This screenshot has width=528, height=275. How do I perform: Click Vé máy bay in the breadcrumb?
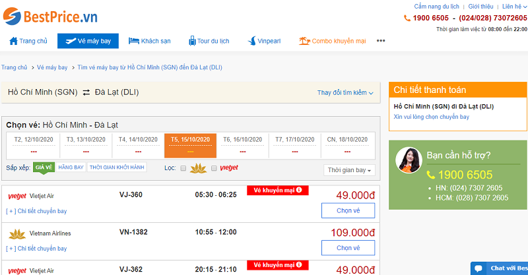coord(52,67)
